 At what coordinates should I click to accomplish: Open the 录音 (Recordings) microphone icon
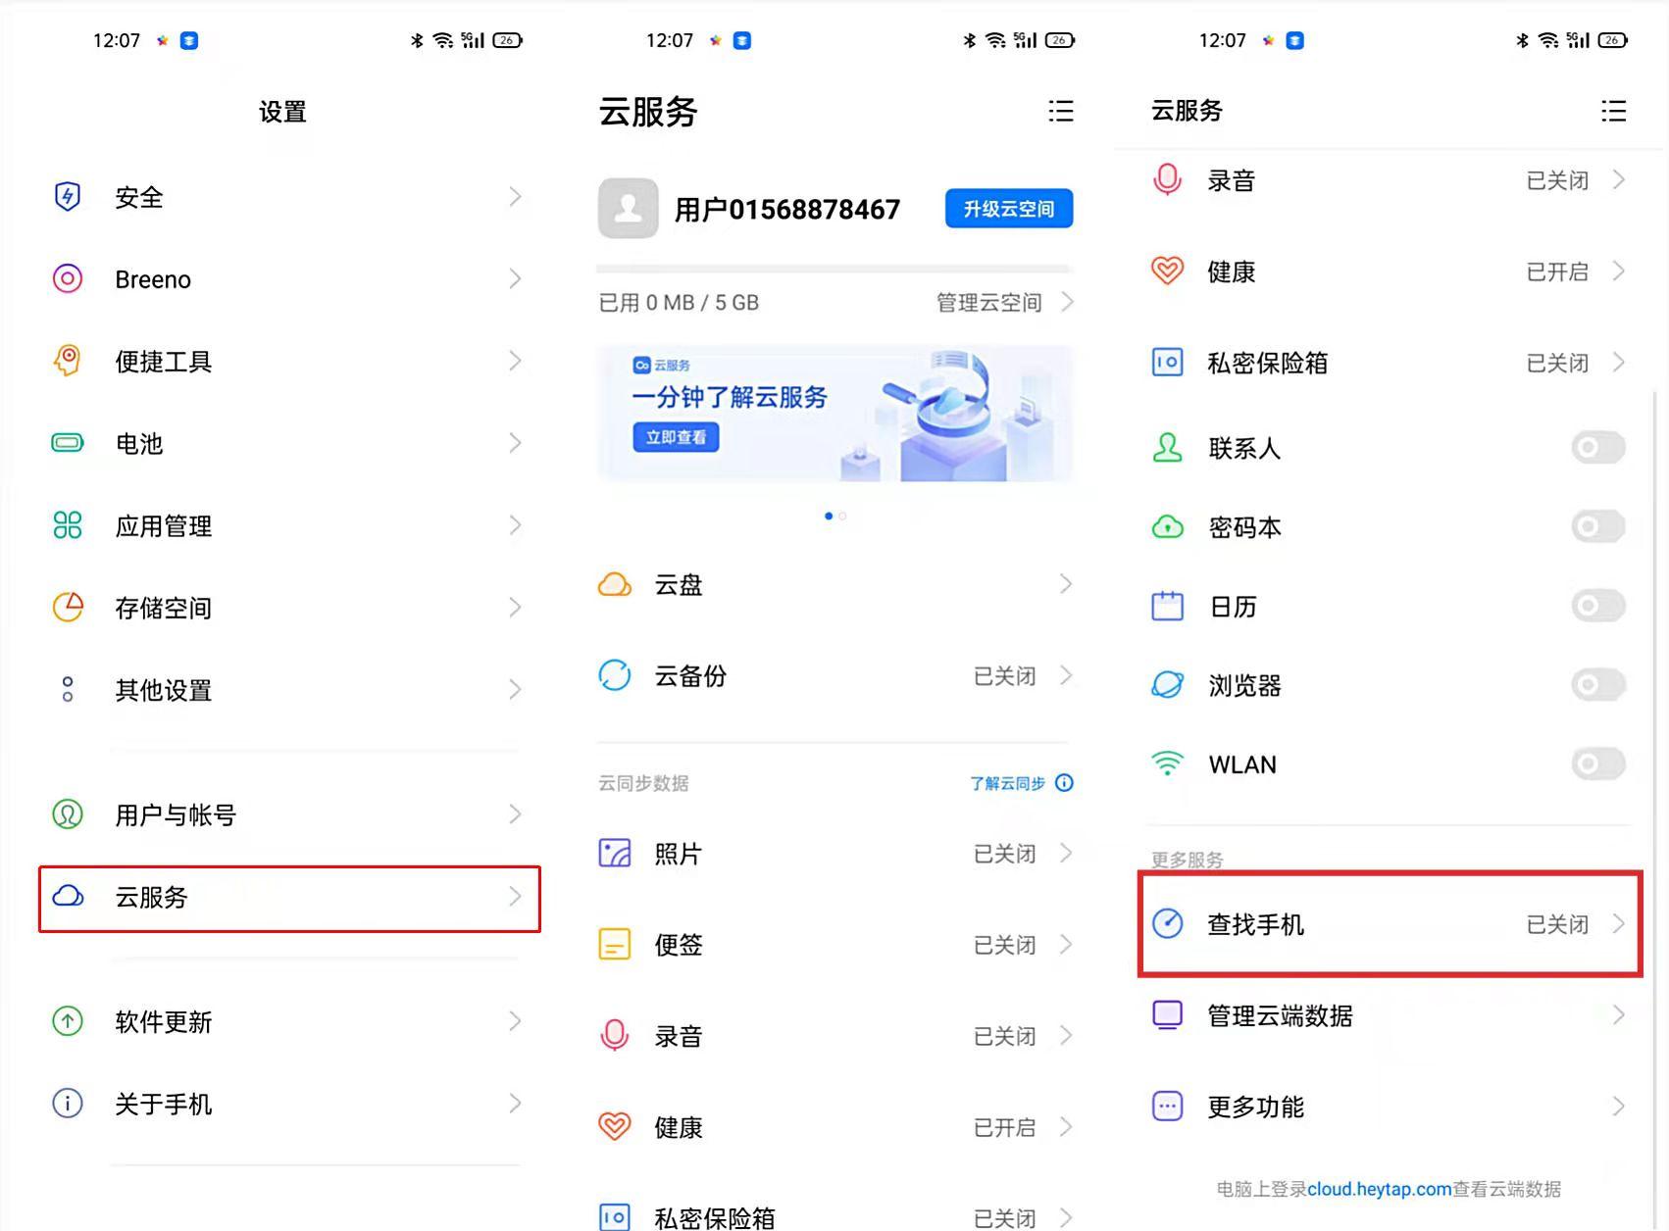(614, 1035)
